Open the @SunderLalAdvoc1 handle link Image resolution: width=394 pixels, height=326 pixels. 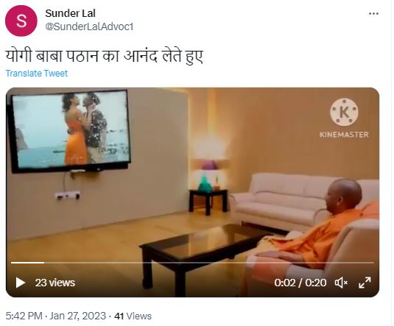click(89, 26)
